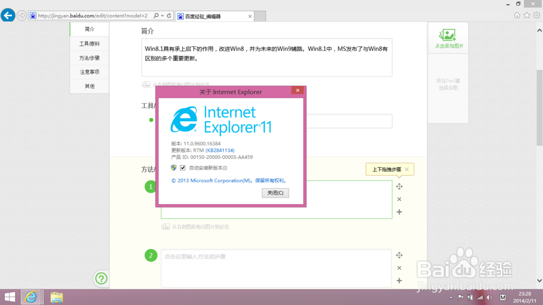Click the move handle icon of step 2
Screen dimensions: 543x305
(x=399, y=255)
